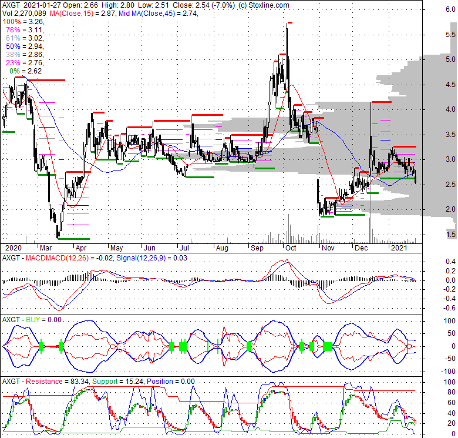Click the -0.6 MACD axis label
Image resolution: width=458 pixels, height=438 pixels.
point(449,308)
